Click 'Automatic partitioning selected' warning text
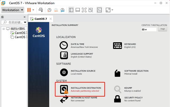 [85, 91]
